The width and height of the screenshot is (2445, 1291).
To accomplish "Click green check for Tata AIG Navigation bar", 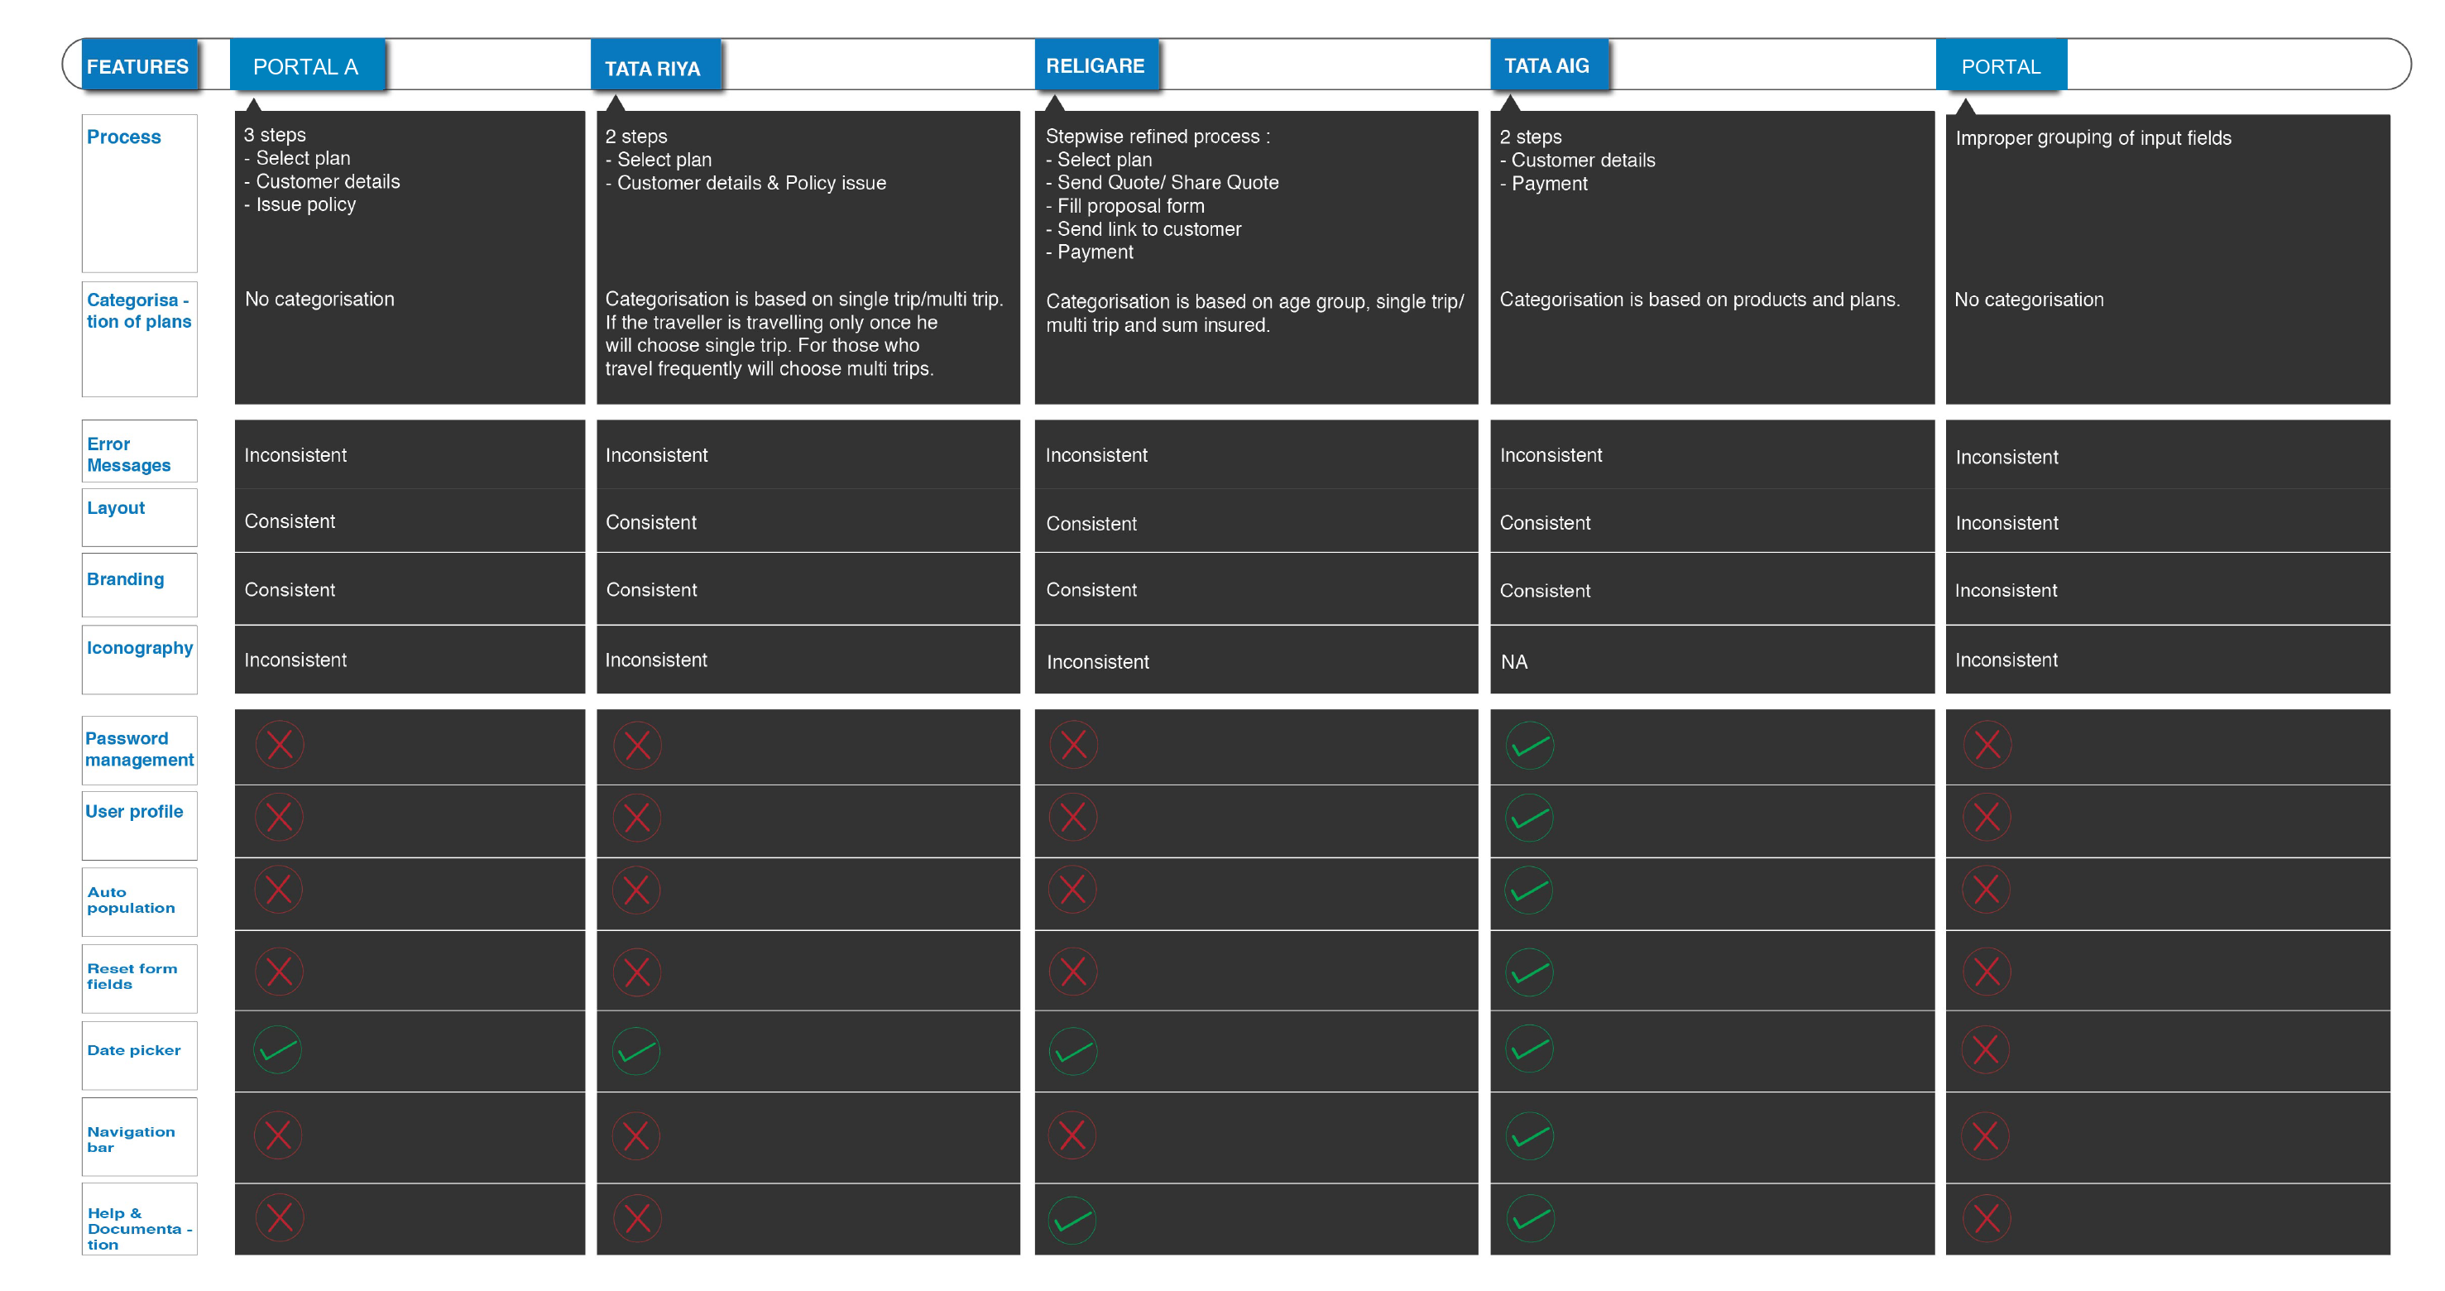I will [1529, 1135].
